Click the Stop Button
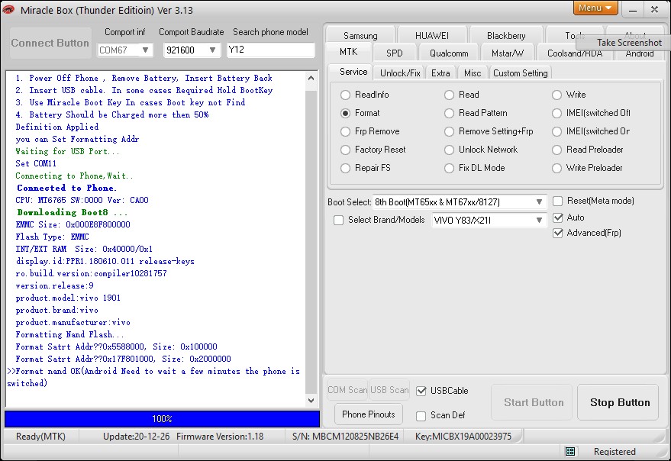 point(618,402)
